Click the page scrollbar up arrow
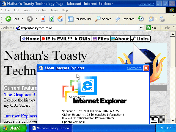176x132 pixels. pos(173,34)
